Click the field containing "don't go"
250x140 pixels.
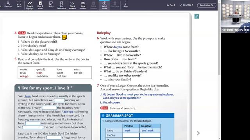pyautogui.click(x=68, y=112)
